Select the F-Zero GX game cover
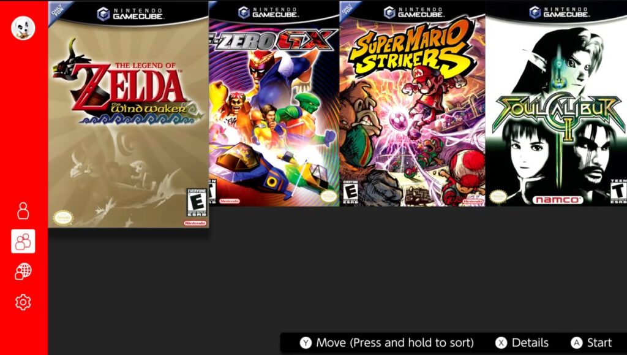The width and height of the screenshot is (627, 355). point(274,103)
